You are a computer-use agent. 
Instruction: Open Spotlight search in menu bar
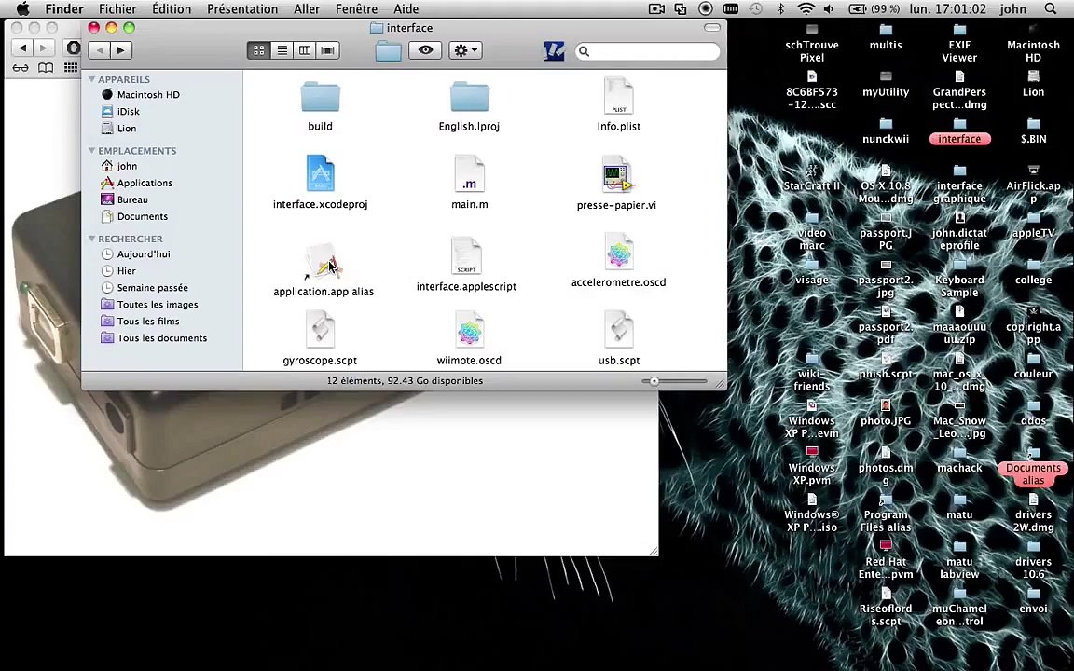tap(1050, 9)
